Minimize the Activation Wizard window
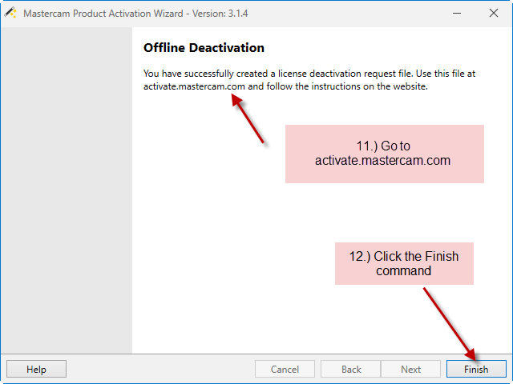The width and height of the screenshot is (513, 384). click(457, 13)
